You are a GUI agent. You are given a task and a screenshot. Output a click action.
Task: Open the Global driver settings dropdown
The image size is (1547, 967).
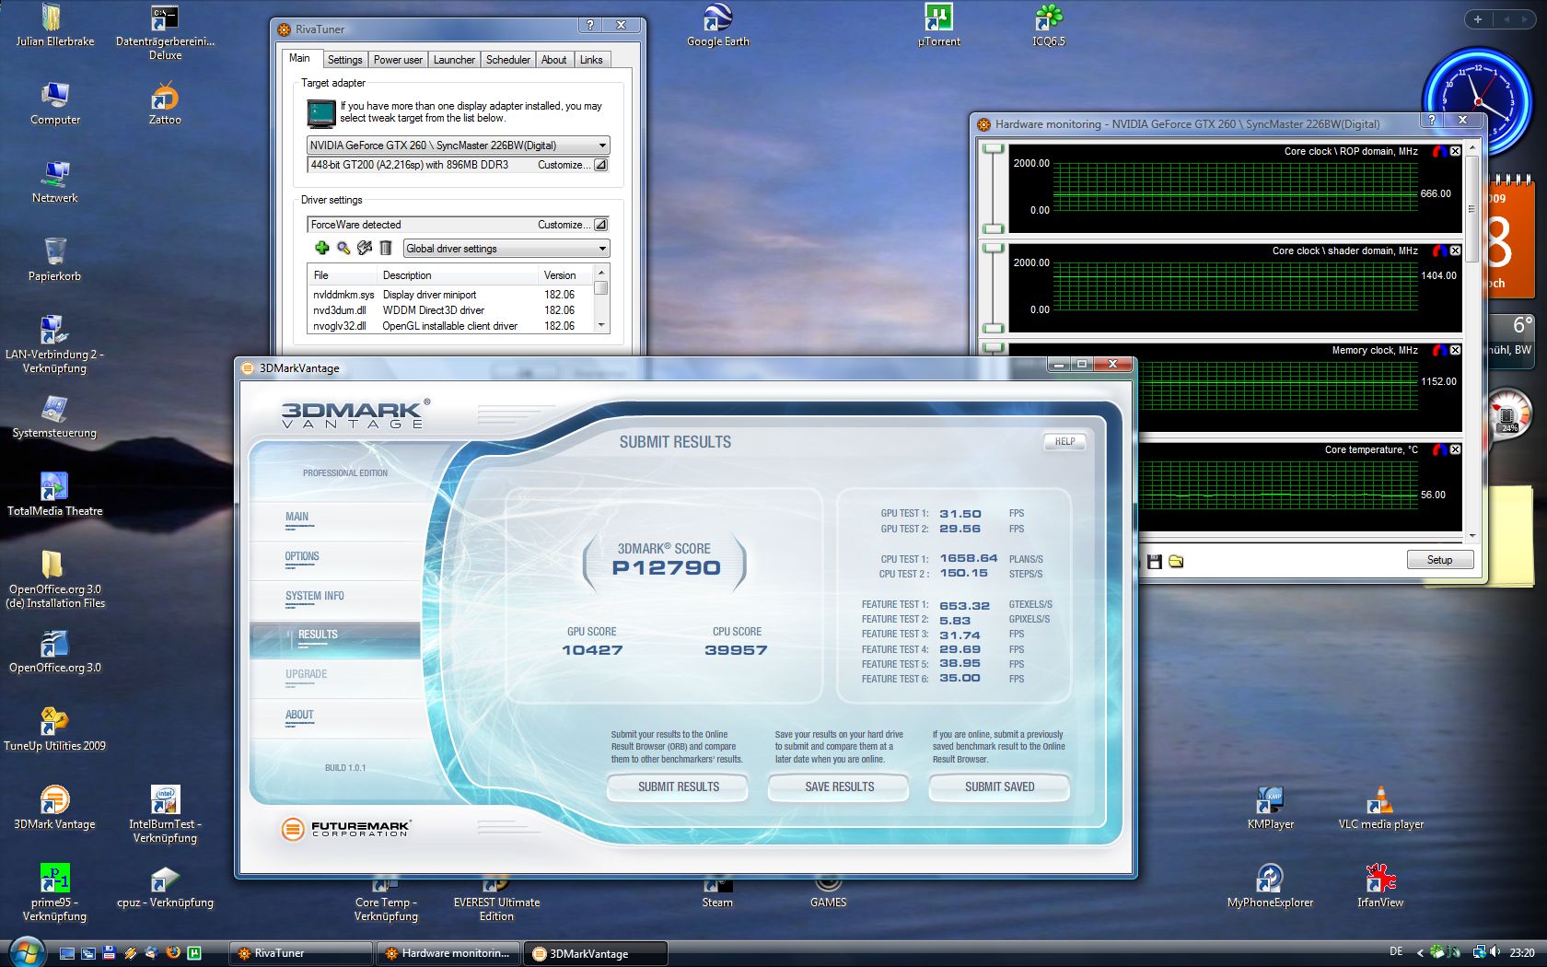pos(506,249)
